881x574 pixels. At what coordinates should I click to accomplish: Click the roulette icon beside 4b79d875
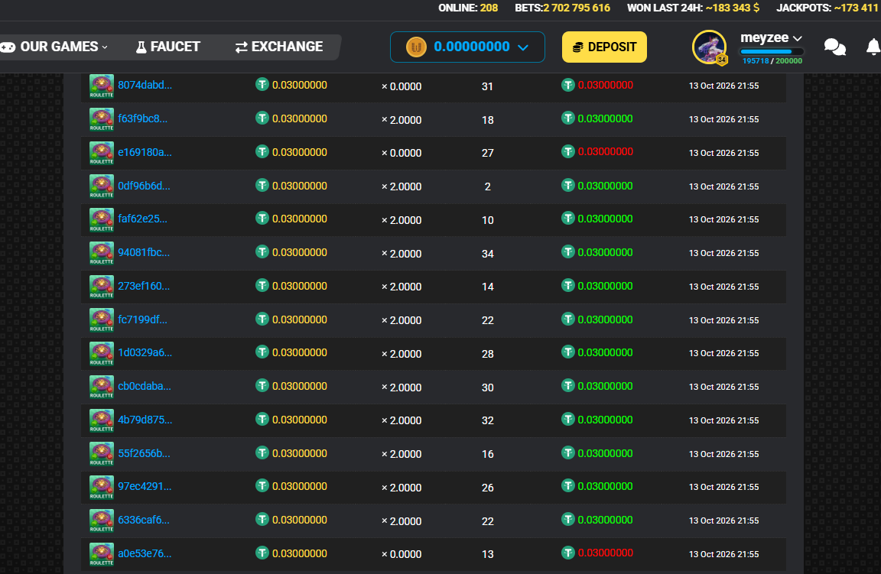pos(102,420)
